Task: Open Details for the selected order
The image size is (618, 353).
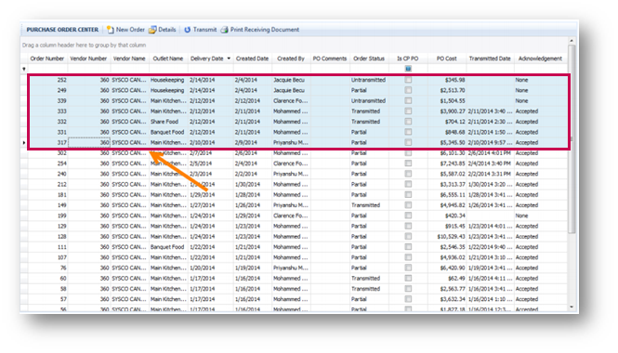Action: [167, 30]
